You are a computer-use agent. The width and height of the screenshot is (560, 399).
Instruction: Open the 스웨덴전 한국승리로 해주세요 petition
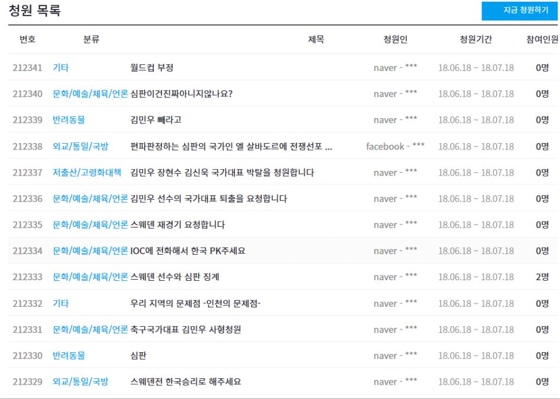coord(185,381)
